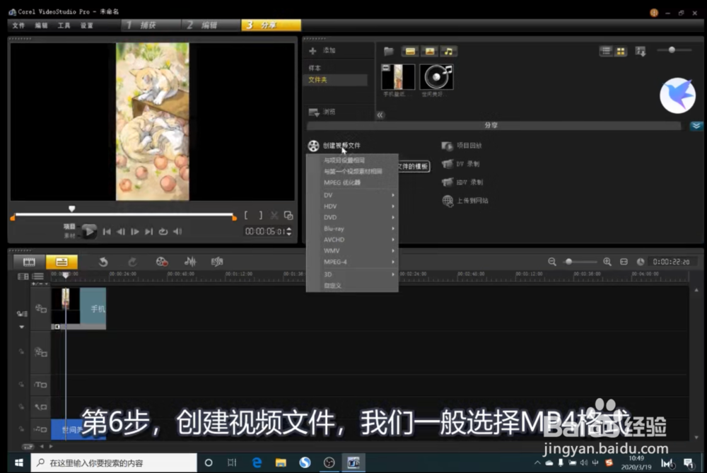This screenshot has width=707, height=473.
Task: Switch to step 2 编辑 tab
Action: point(211,25)
